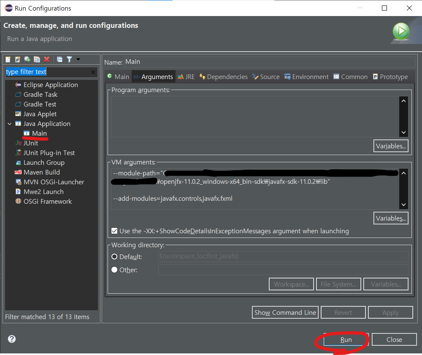The image size is (422, 355).
Task: Clear the filter text field
Action: 93,72
